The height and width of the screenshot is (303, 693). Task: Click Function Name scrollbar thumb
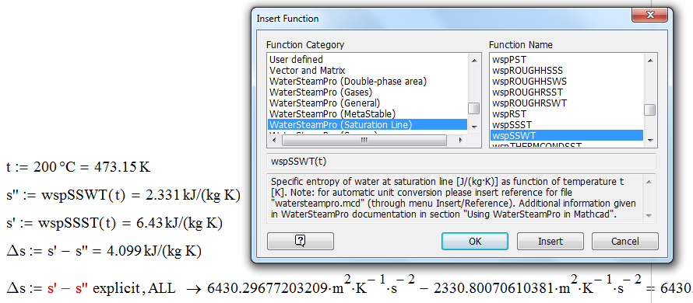(x=649, y=110)
